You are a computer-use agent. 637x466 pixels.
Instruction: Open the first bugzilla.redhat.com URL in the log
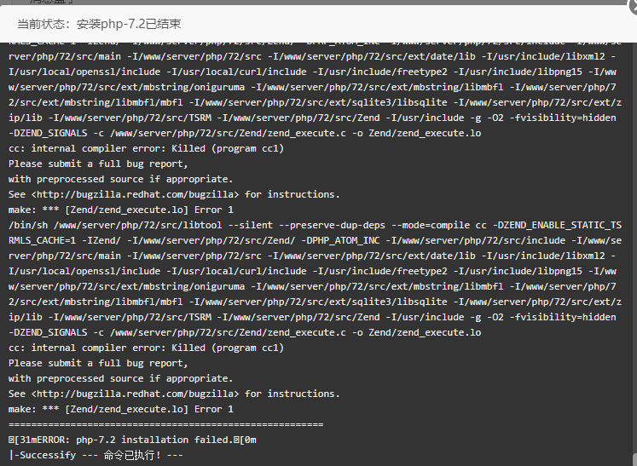pyautogui.click(x=135, y=194)
